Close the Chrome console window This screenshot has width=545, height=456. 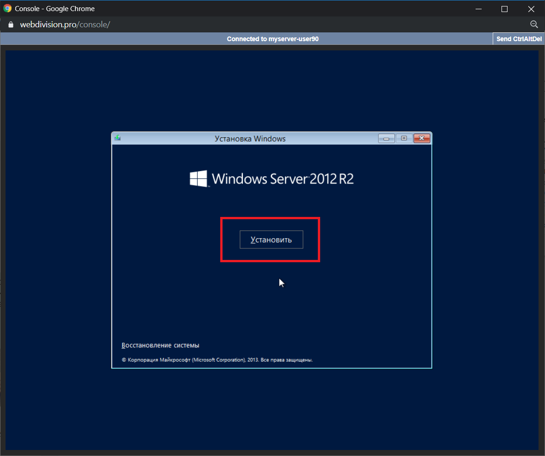click(531, 9)
